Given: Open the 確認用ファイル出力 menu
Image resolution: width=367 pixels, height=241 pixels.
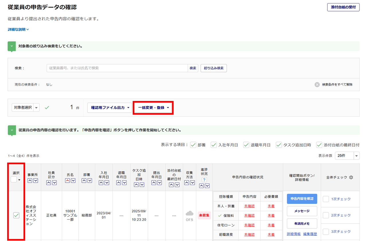Looking at the screenshot, I should pyautogui.click(x=110, y=108).
